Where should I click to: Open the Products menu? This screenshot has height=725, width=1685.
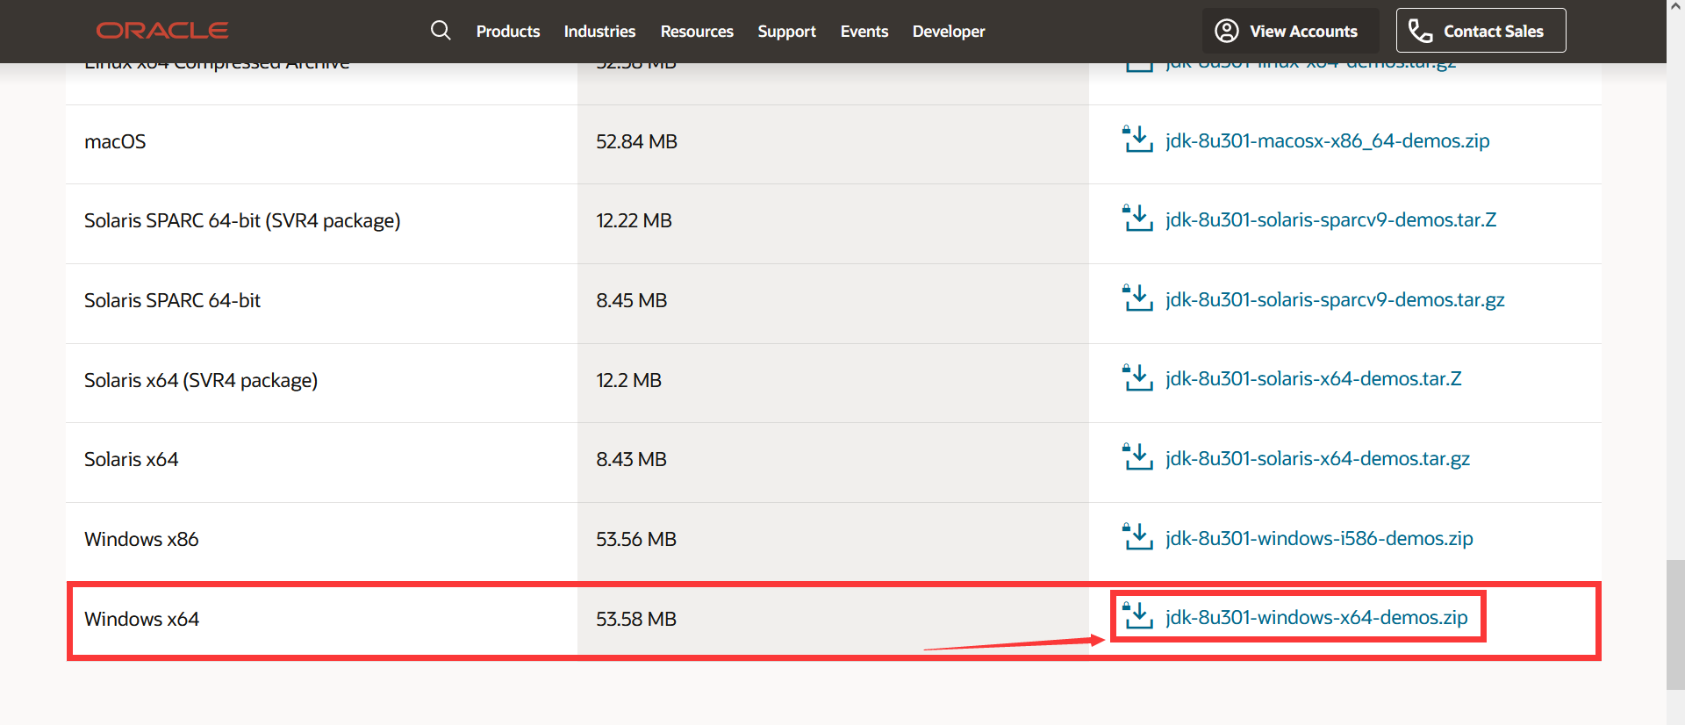508,32
